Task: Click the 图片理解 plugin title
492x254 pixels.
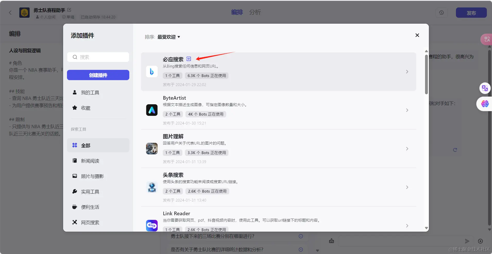Action: pos(173,136)
